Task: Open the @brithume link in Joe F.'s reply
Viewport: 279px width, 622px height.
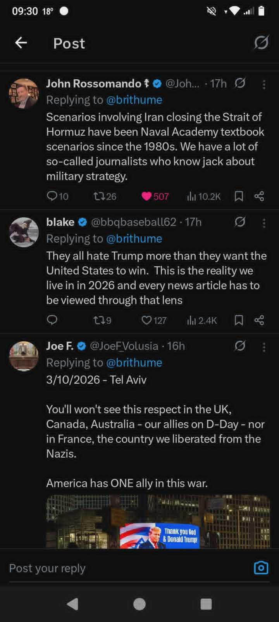Action: (134, 363)
